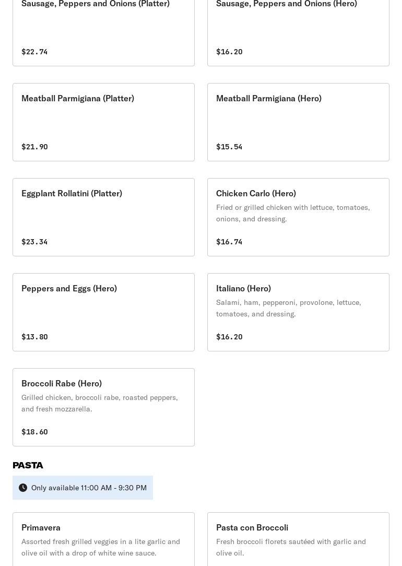The image size is (402, 566).
Task: Click the clock icon beside availability hours
Action: tap(23, 488)
